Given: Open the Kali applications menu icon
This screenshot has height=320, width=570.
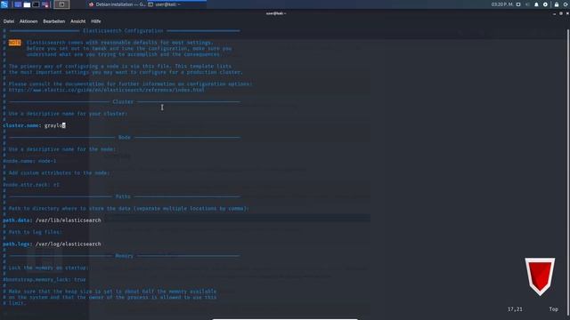Looking at the screenshot, I should point(4,4).
